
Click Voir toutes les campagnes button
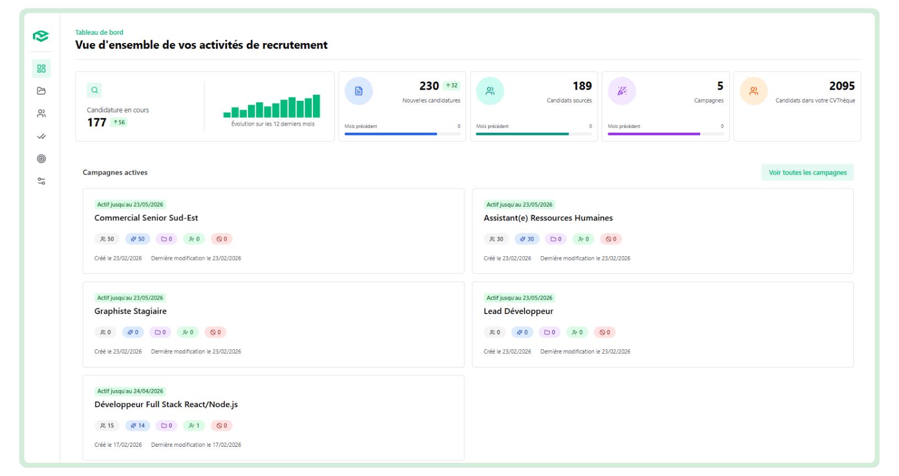808,172
